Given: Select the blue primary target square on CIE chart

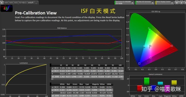Looking at the screenshot, I should [139, 64].
